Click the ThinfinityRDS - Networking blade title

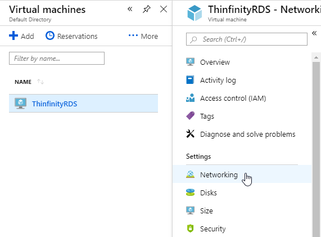pyautogui.click(x=264, y=10)
